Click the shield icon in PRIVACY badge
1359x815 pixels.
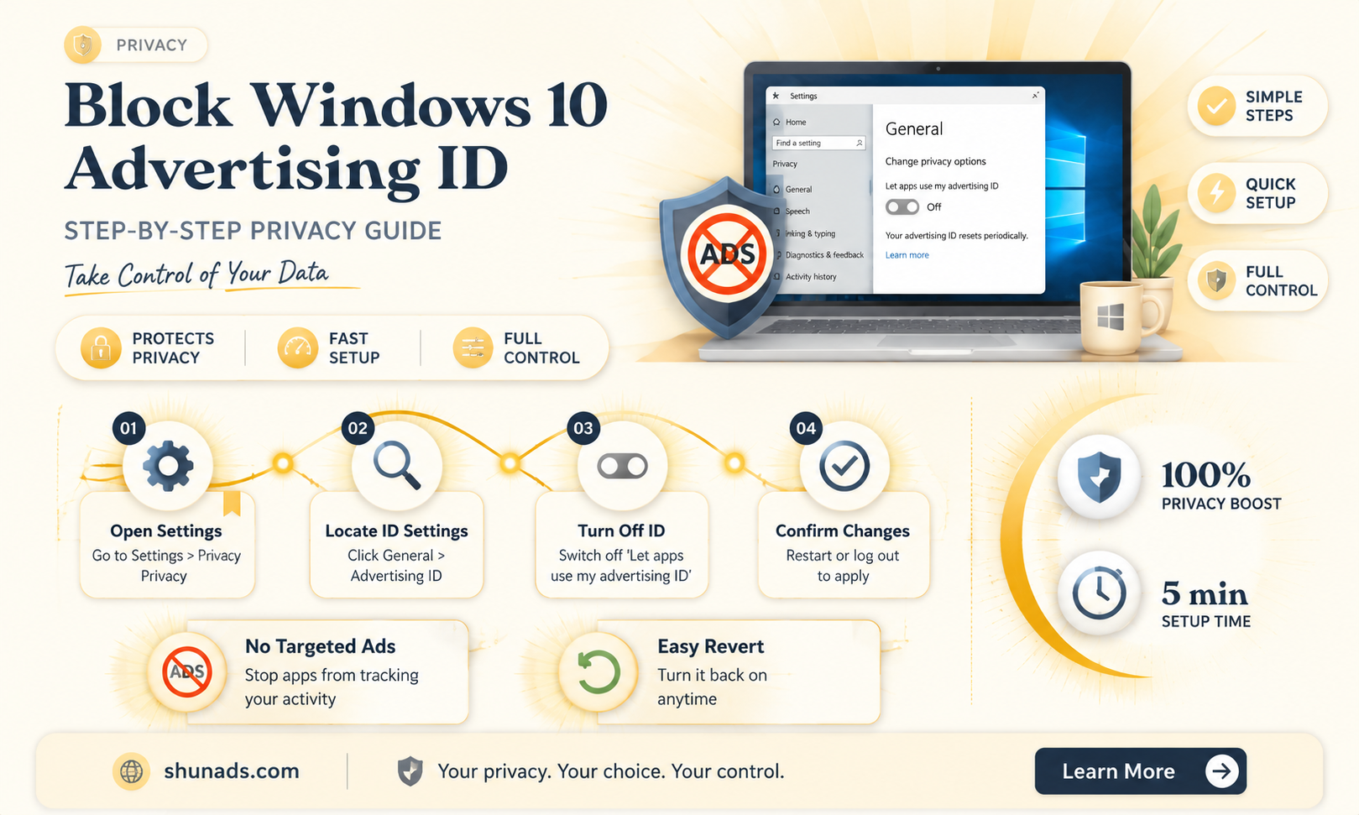coord(83,44)
